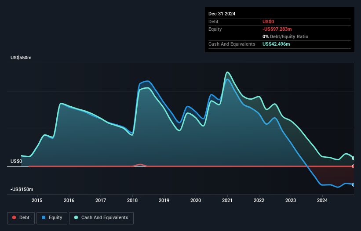
Task: Click the Debt row label in tooltip
Action: click(213, 22)
